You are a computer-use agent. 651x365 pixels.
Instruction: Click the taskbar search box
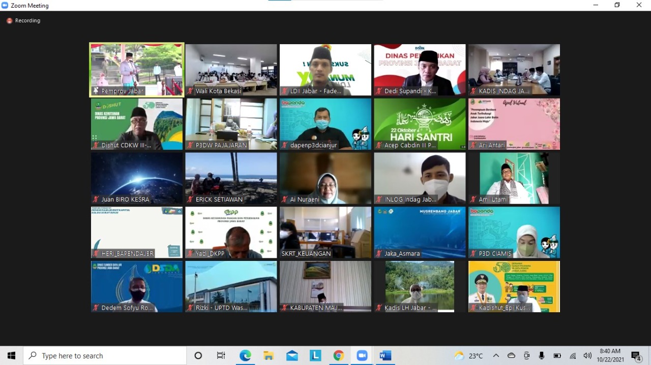[x=105, y=355]
